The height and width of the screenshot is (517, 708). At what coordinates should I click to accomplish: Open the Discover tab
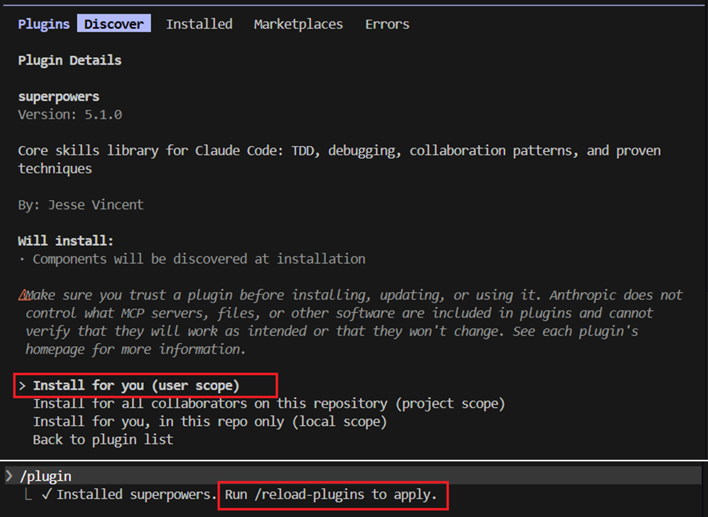coord(114,24)
